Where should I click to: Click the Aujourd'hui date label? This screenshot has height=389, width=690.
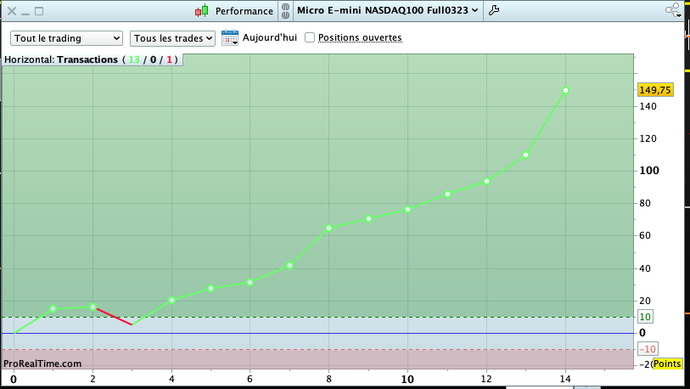[270, 37]
